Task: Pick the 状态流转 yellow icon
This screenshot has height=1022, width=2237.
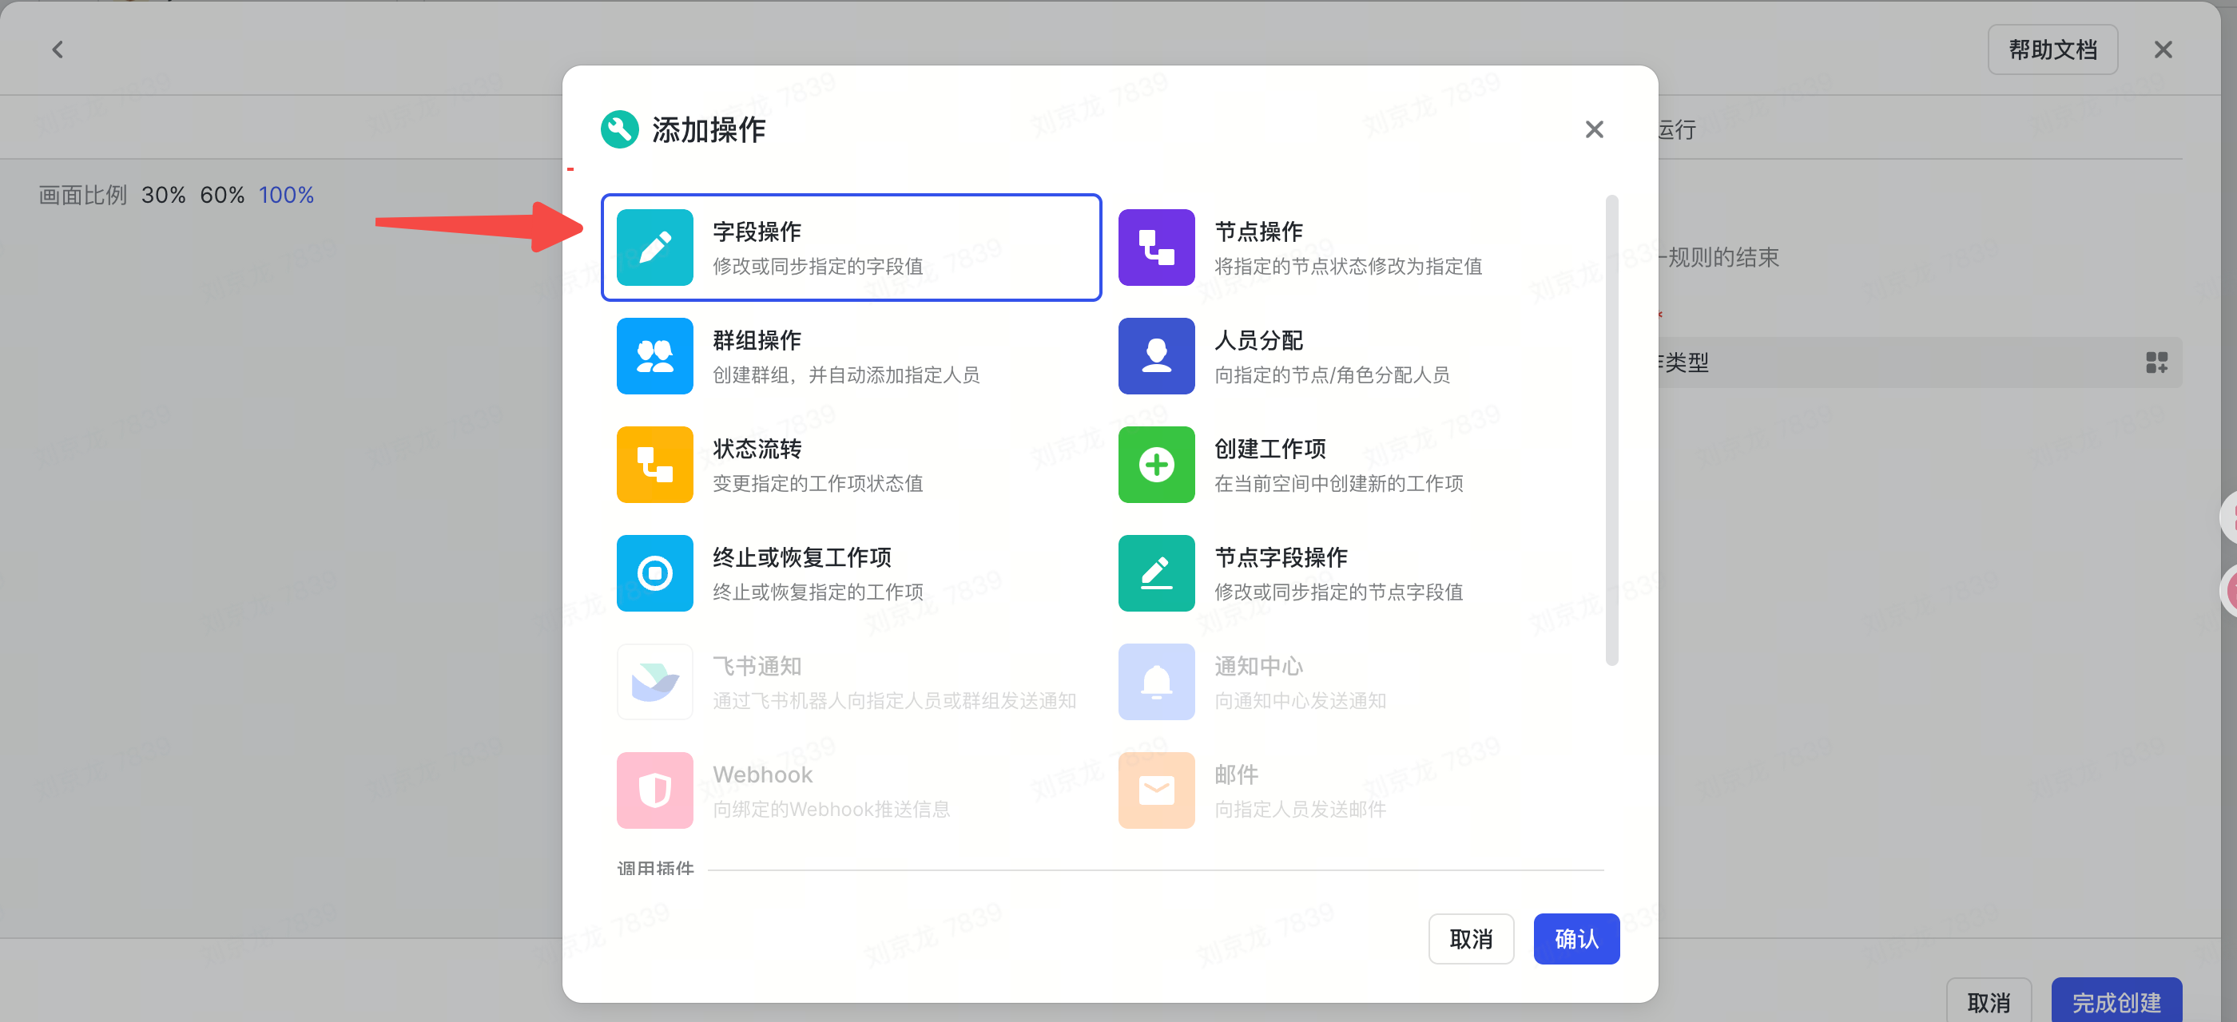Action: [x=655, y=464]
